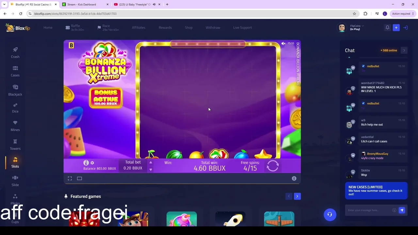Click the Bloxflip logo
Viewport: 418px width, 235px height.
(x=18, y=28)
